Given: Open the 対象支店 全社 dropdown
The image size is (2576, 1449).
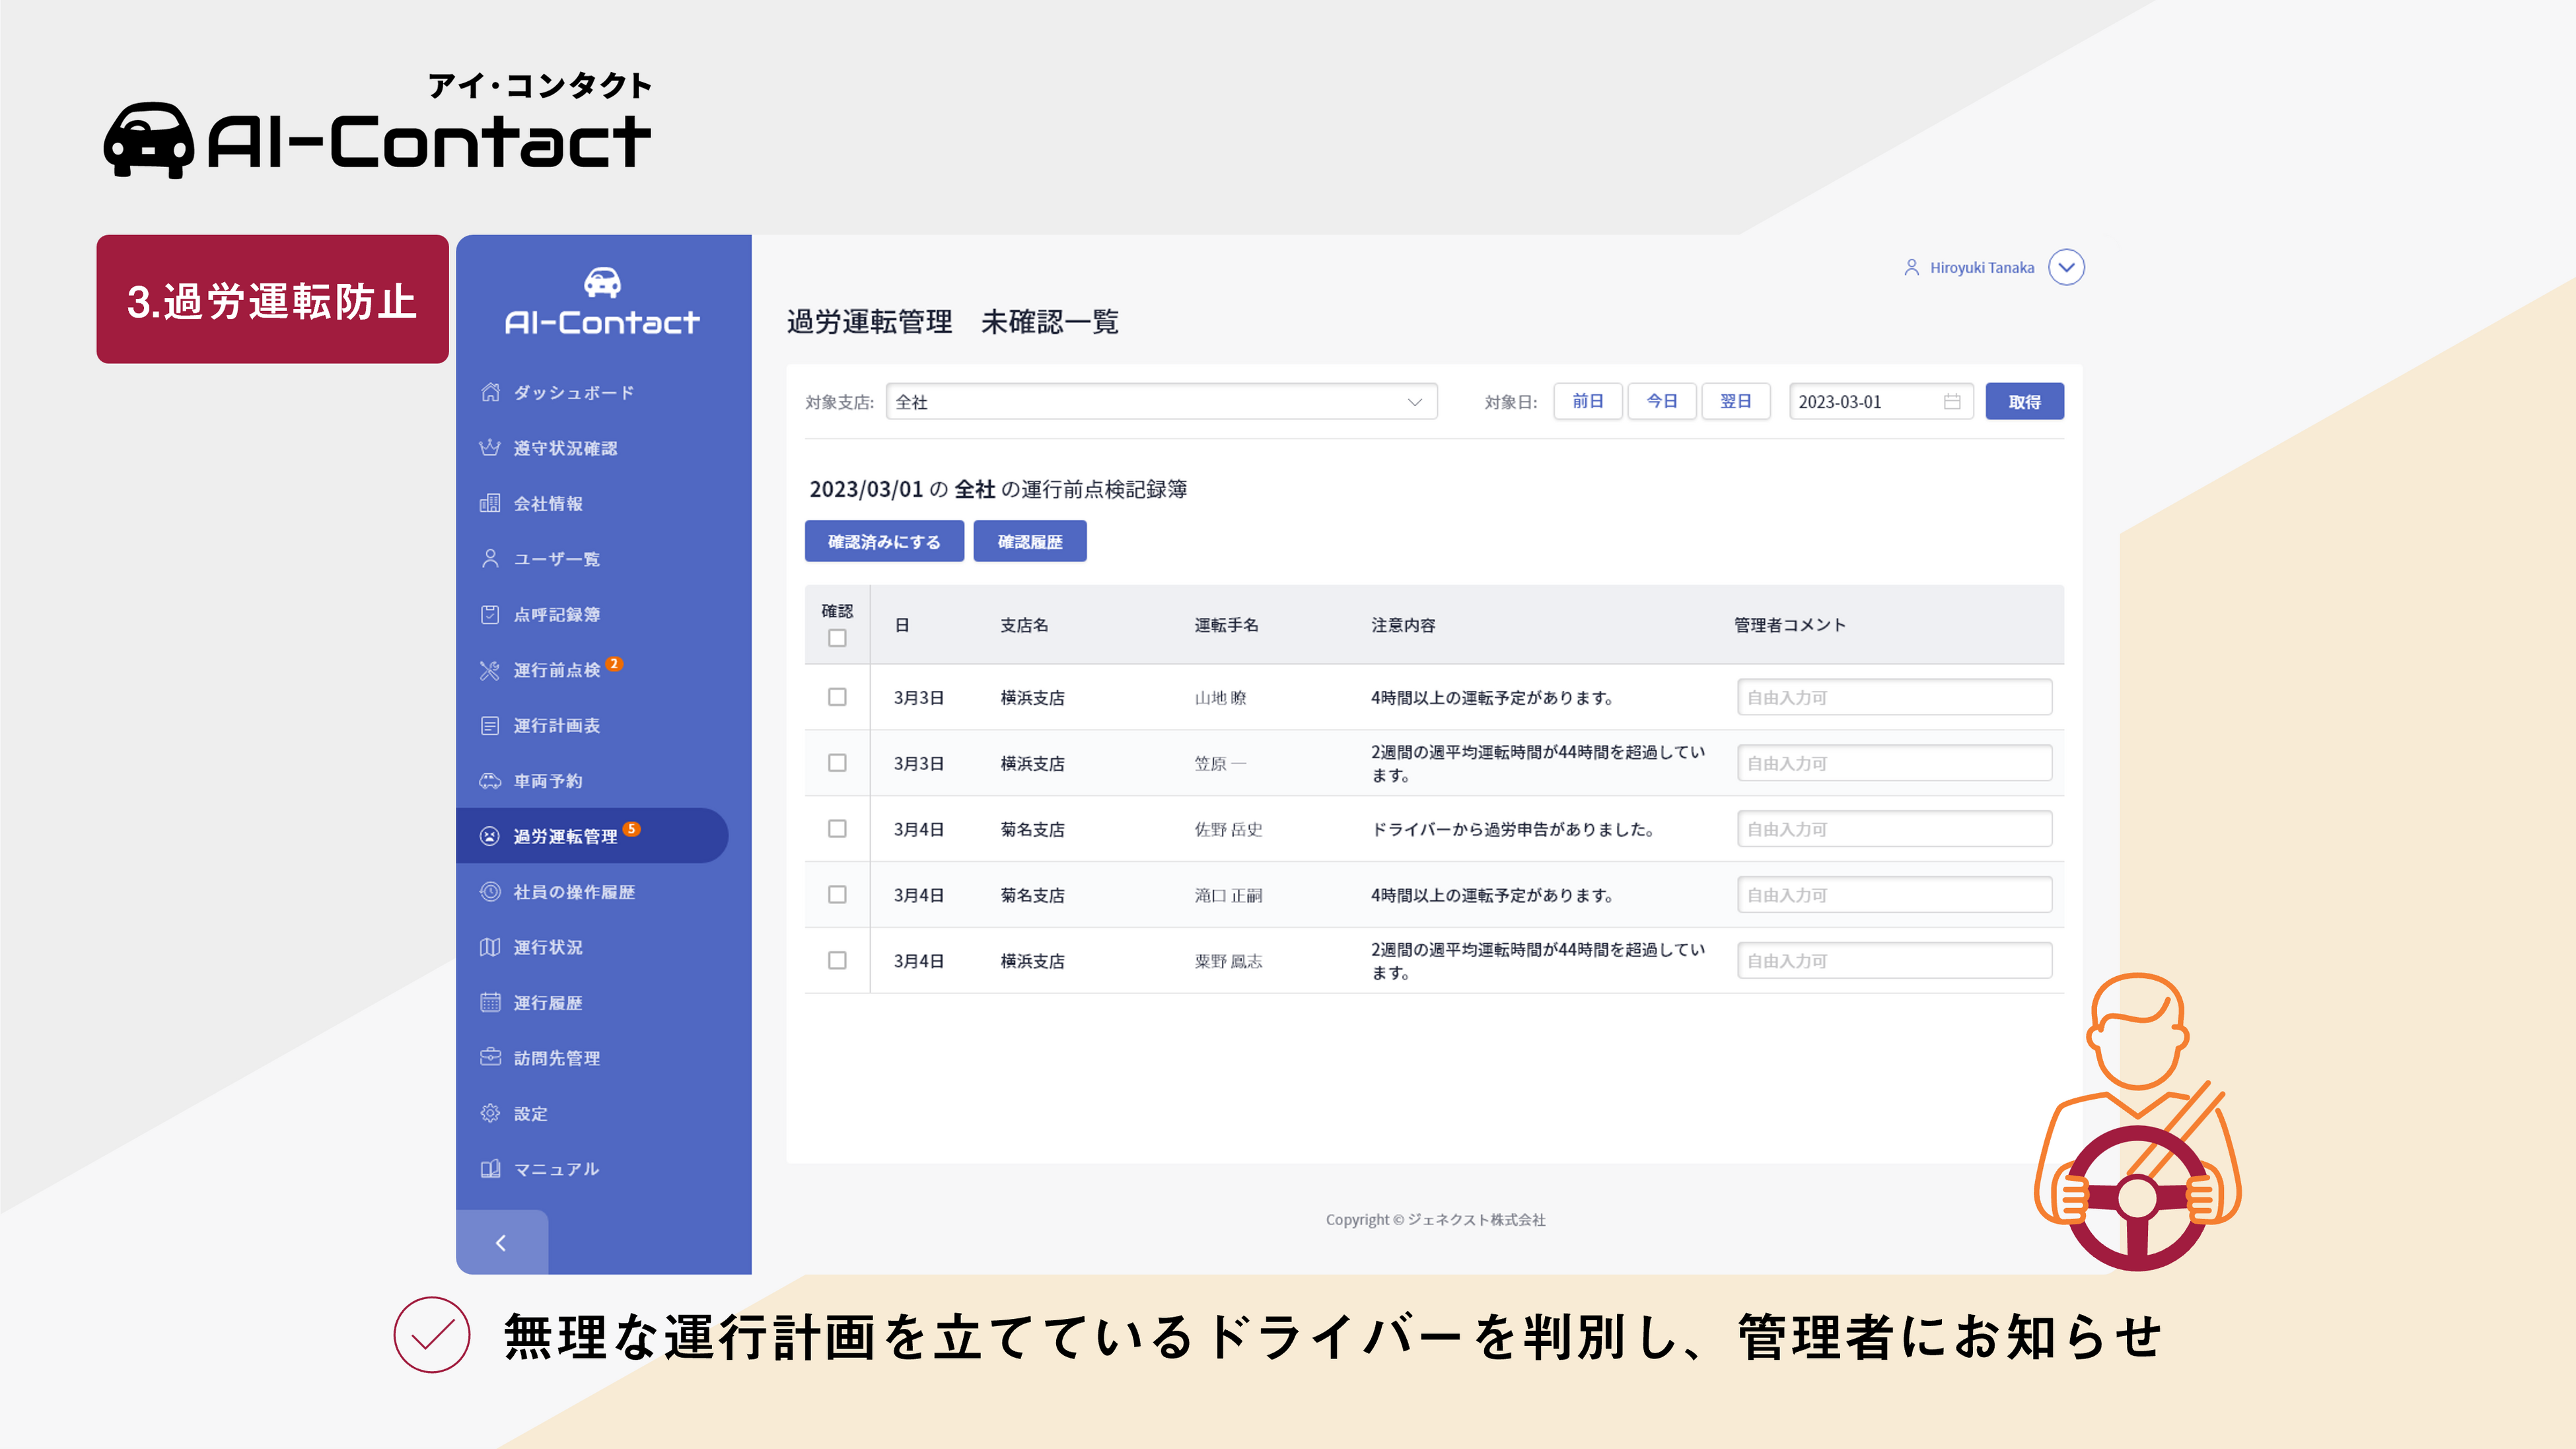Looking at the screenshot, I should [x=1161, y=401].
